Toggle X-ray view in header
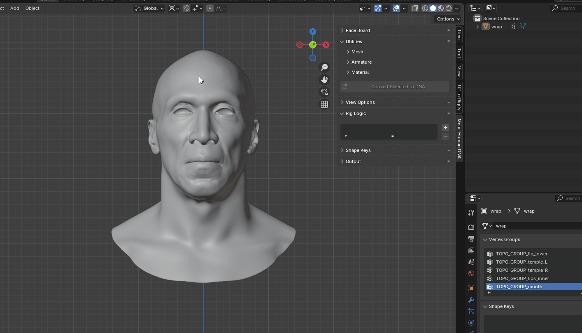 point(415,8)
